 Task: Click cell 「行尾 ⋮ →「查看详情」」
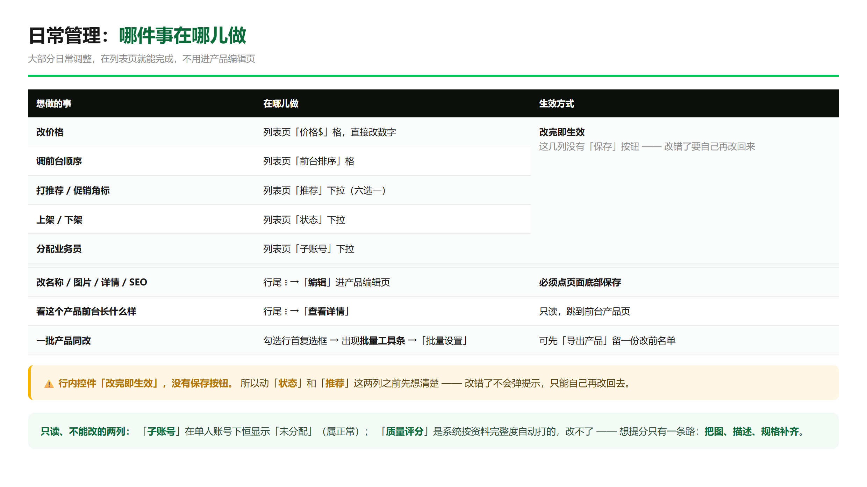tap(306, 311)
